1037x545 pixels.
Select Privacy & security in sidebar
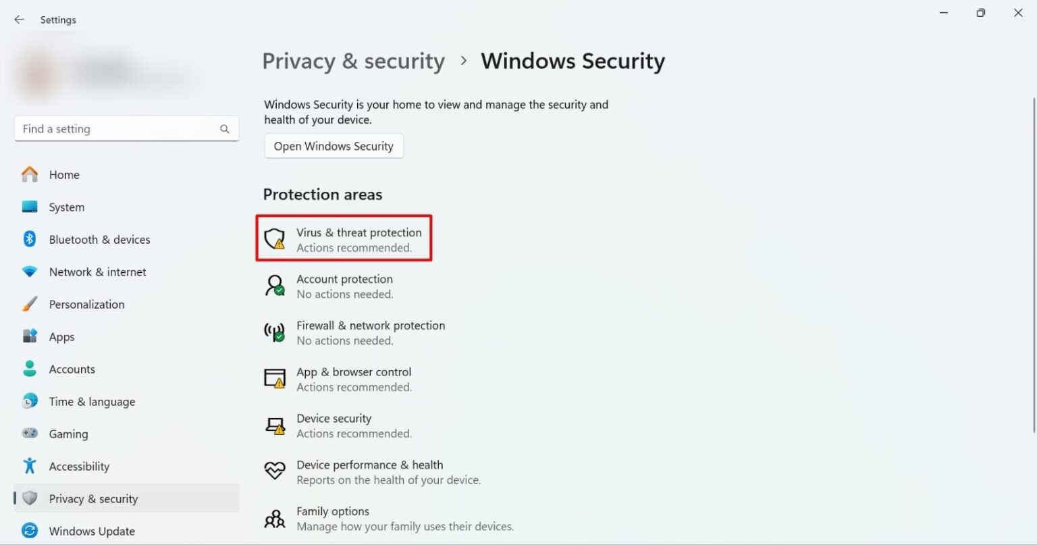(92, 498)
